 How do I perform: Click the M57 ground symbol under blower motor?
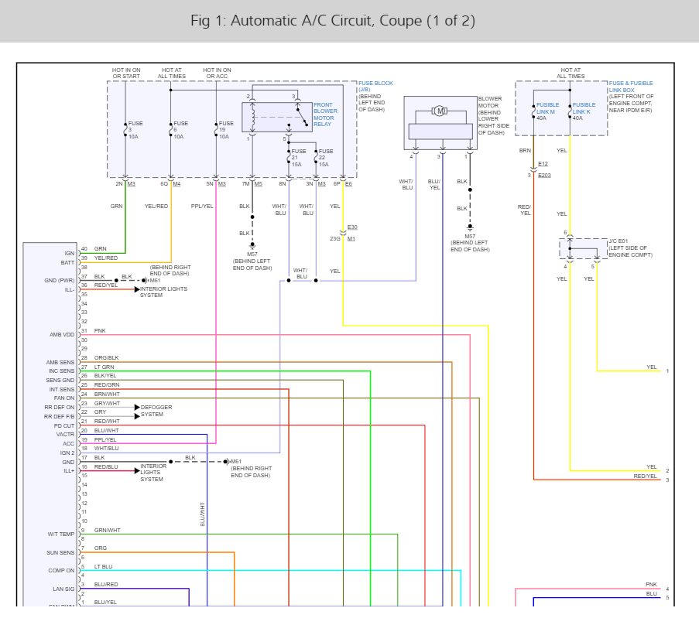[470, 227]
